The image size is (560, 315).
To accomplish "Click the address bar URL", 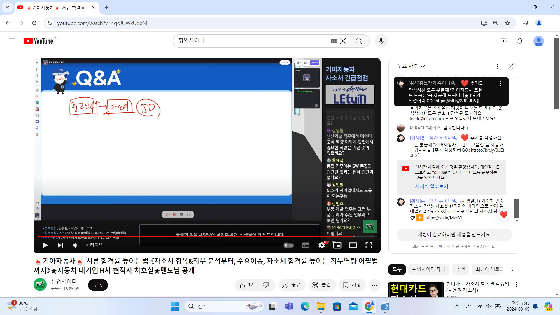I will pyautogui.click(x=102, y=23).
